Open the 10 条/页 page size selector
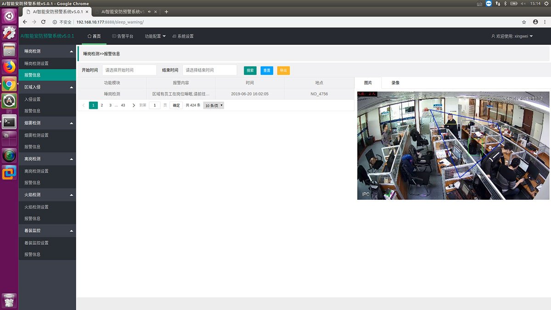The height and width of the screenshot is (310, 551). pos(214,105)
